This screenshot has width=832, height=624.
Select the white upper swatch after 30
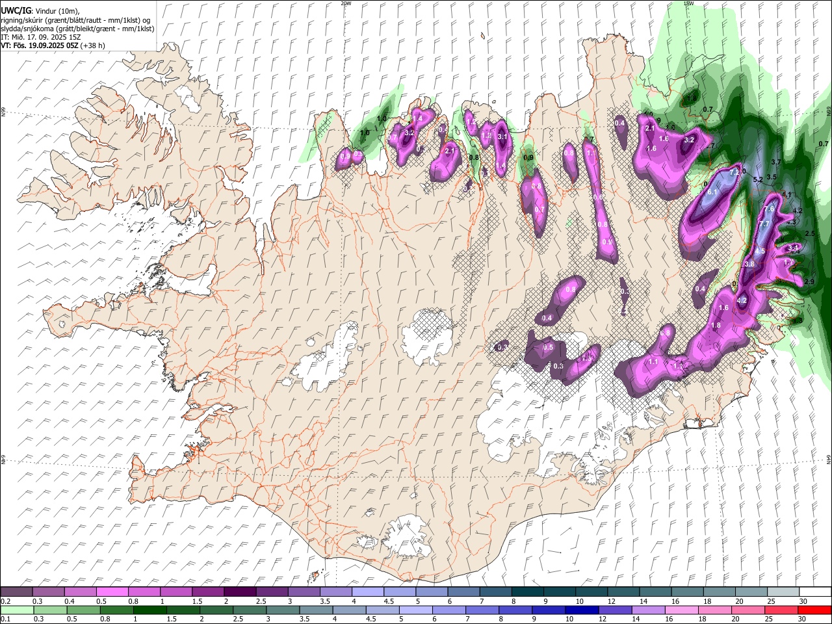click(815, 592)
